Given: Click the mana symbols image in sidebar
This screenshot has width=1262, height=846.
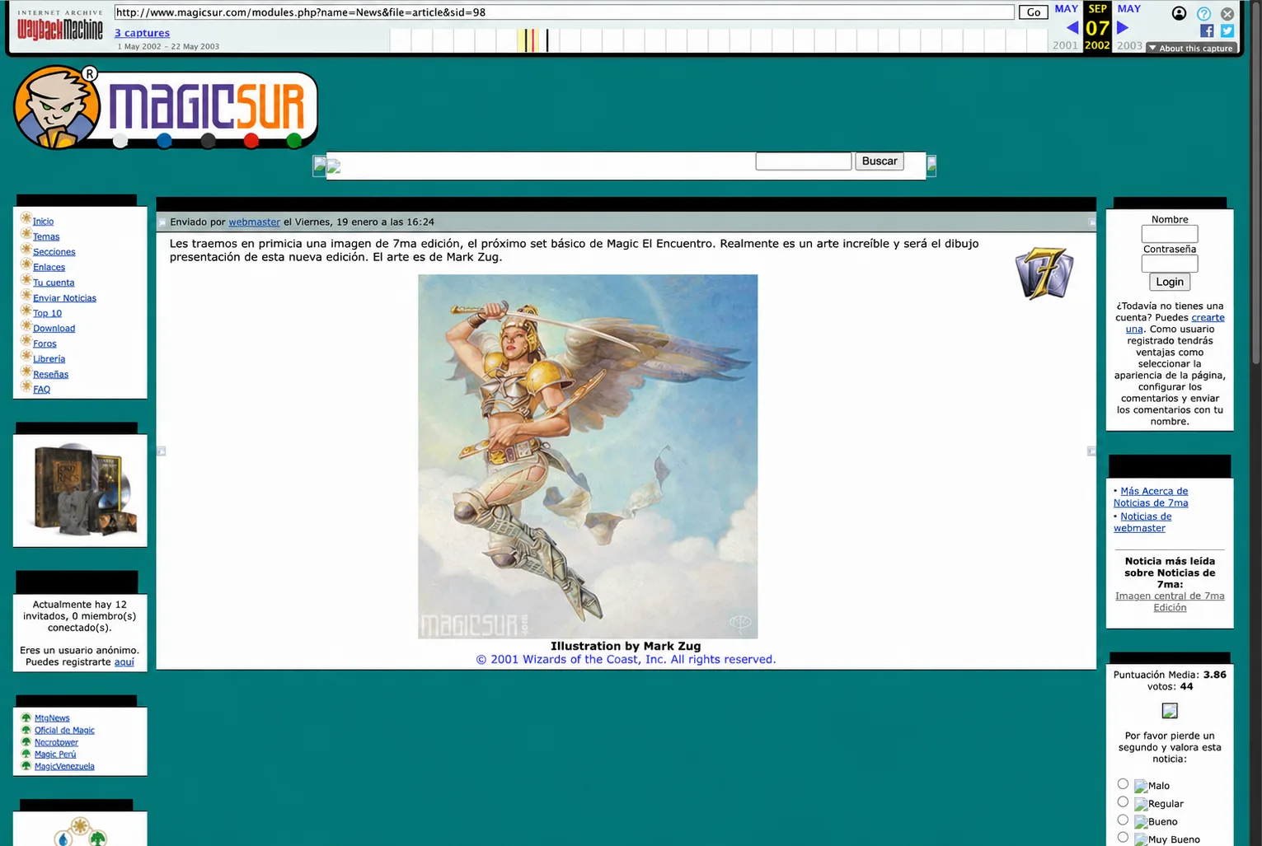Looking at the screenshot, I should [80, 830].
